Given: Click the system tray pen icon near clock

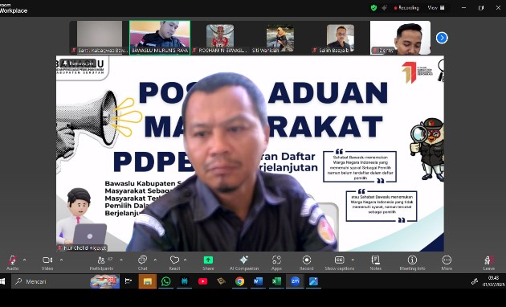Looking at the screenshot, I should pyautogui.click(x=475, y=281).
